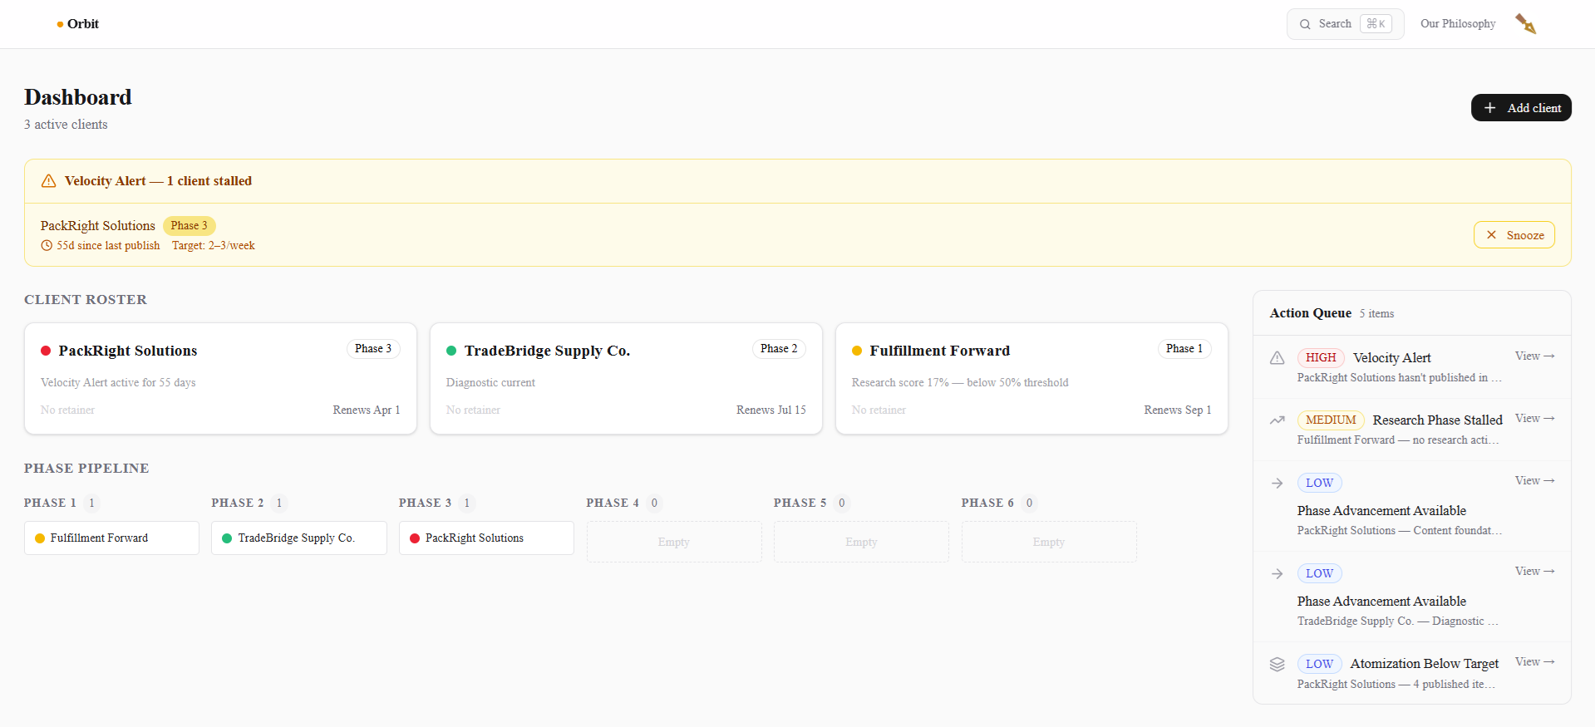The image size is (1595, 727).
Task: Click the layers icon next to Atomization Below Target
Action: (1277, 665)
